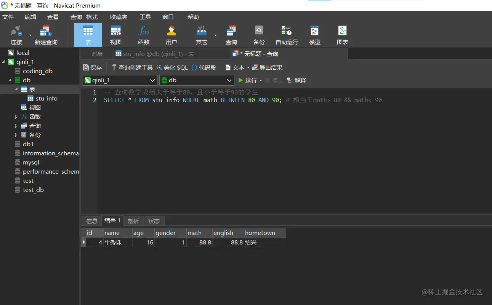The width and height of the screenshot is (492, 305).
Task: Click the 其它 others toolbar icon
Action: pos(202,35)
